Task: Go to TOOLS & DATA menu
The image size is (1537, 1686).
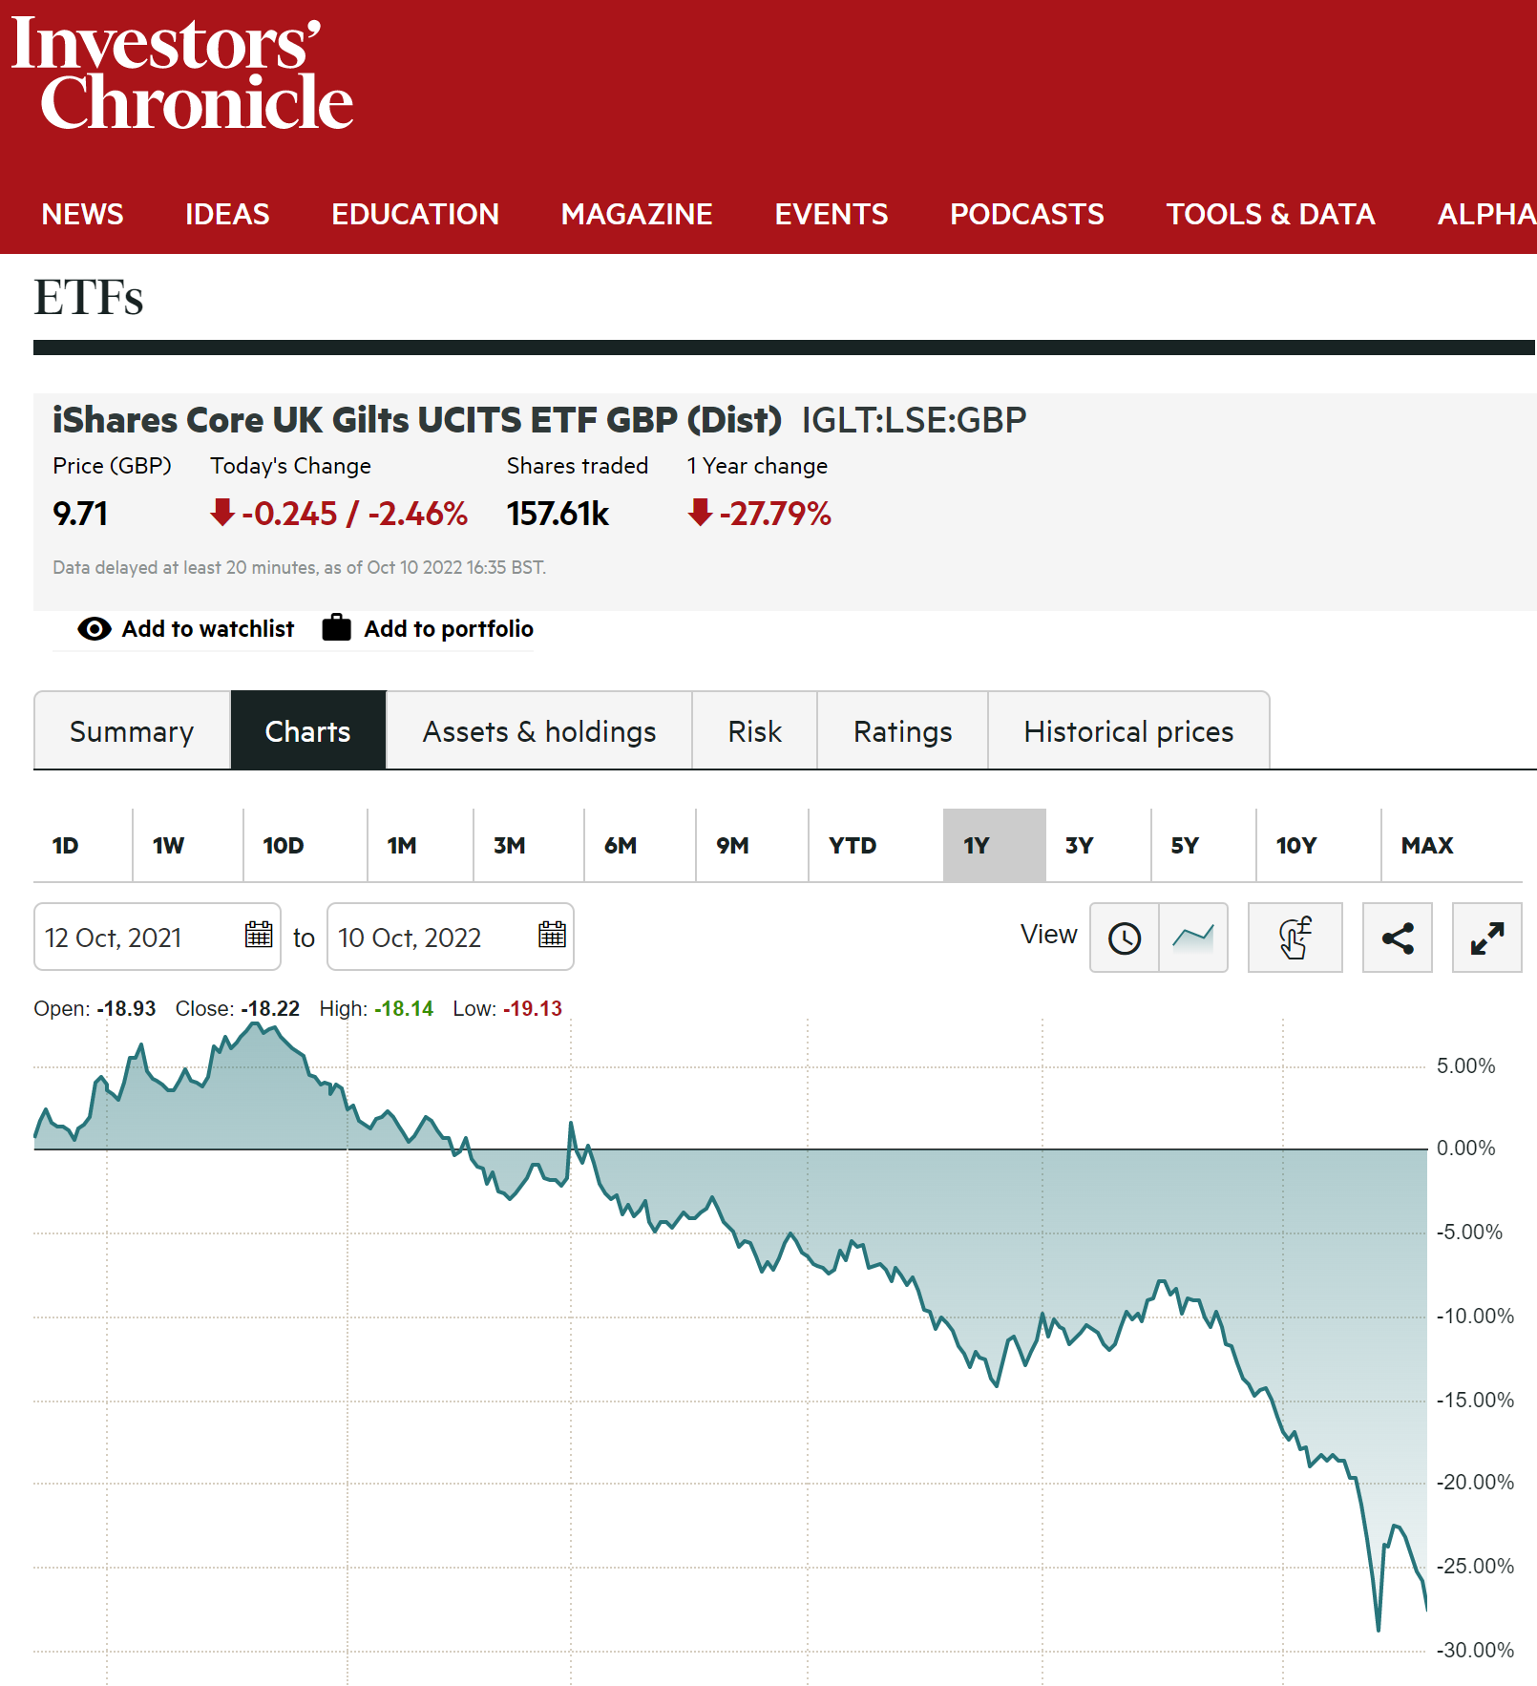Action: (1271, 214)
